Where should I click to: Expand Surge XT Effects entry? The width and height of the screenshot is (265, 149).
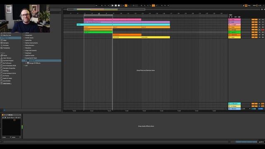(26, 63)
